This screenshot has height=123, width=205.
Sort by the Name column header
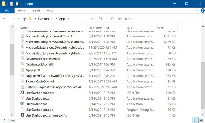(24, 28)
